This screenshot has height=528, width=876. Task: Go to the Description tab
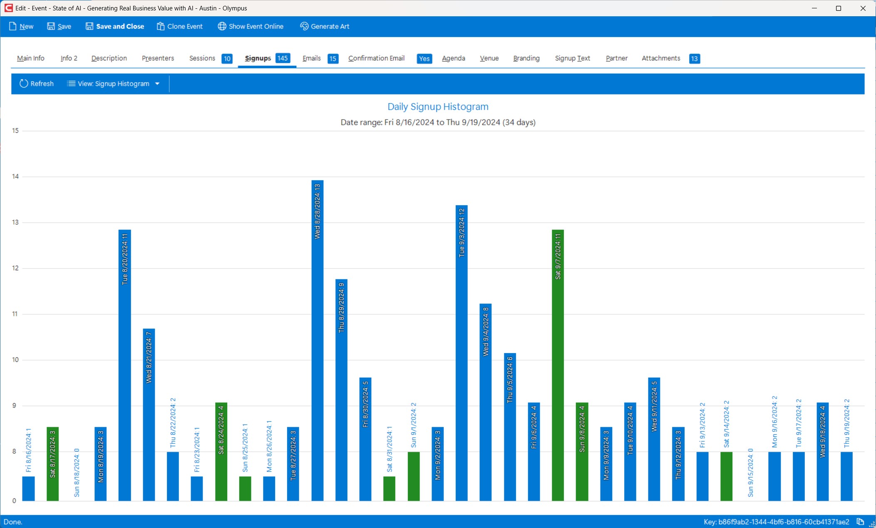(109, 58)
